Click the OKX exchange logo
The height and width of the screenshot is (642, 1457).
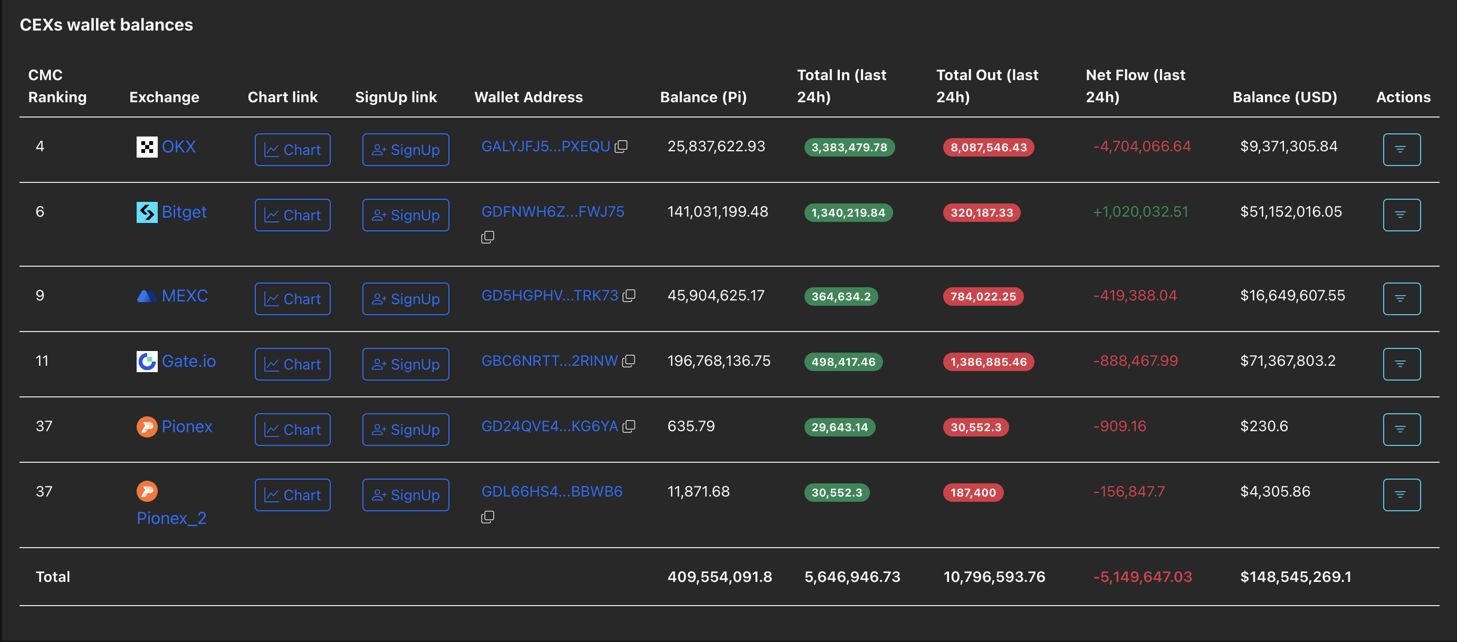tap(147, 147)
